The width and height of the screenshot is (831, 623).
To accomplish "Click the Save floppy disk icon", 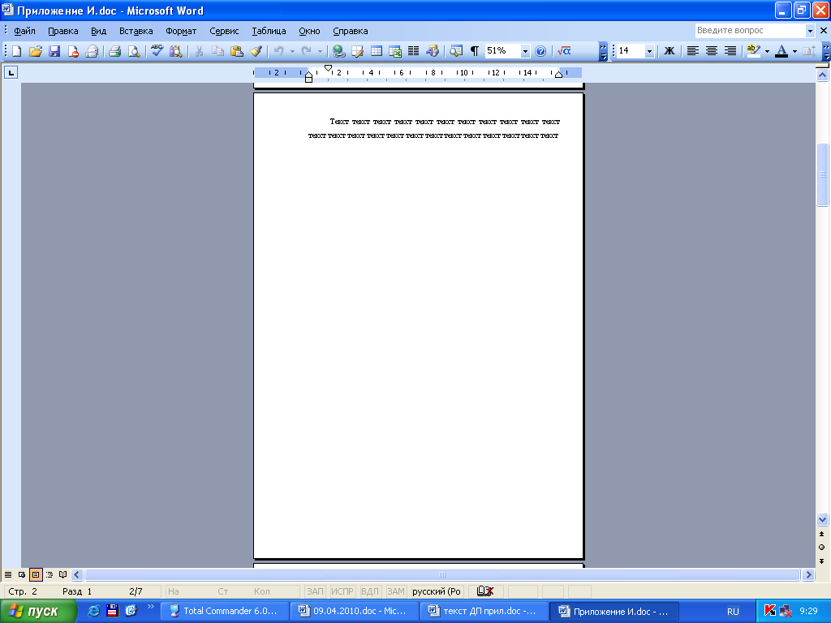I will [x=54, y=51].
